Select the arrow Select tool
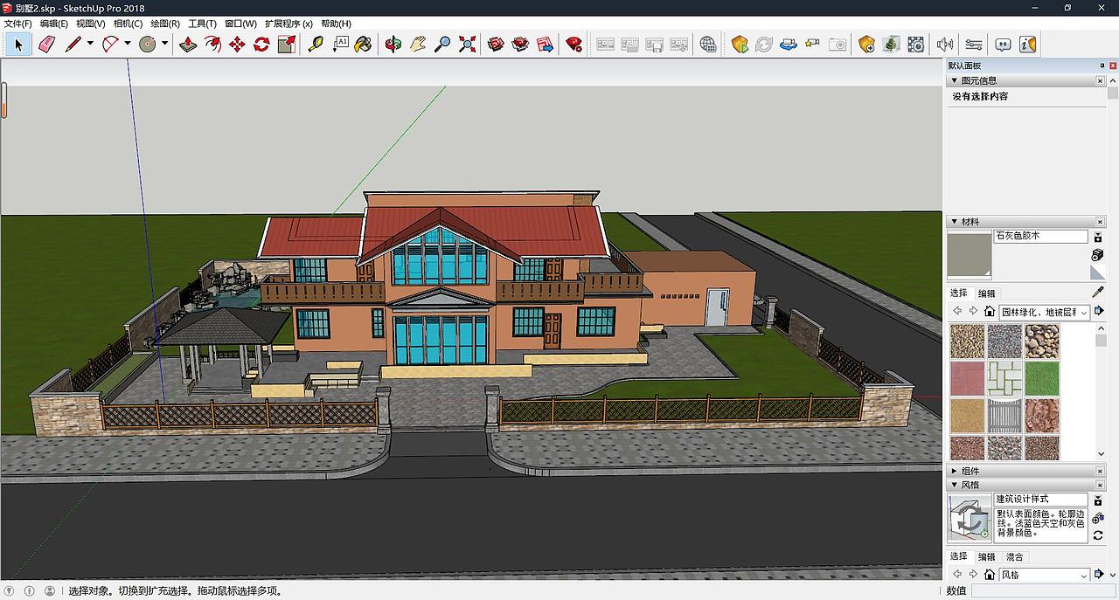Viewport: 1119px width, 600px height. pos(19,44)
